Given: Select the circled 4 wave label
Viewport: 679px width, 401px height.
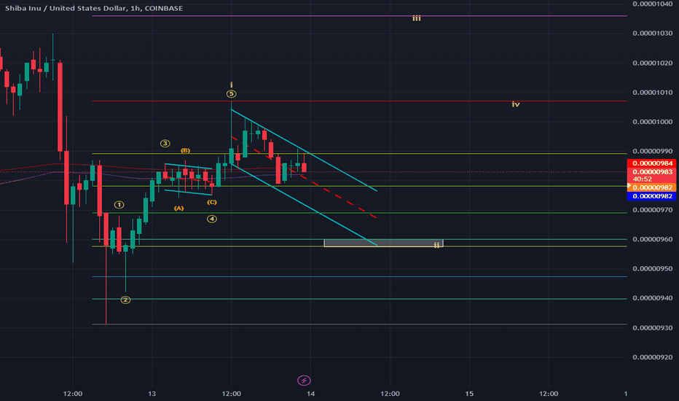Looking at the screenshot, I should pyautogui.click(x=212, y=219).
